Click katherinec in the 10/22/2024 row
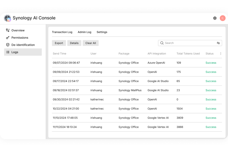 tap(97, 109)
